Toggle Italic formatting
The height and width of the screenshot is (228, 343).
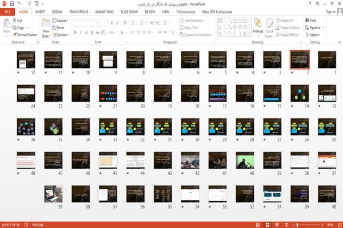tap(81, 33)
